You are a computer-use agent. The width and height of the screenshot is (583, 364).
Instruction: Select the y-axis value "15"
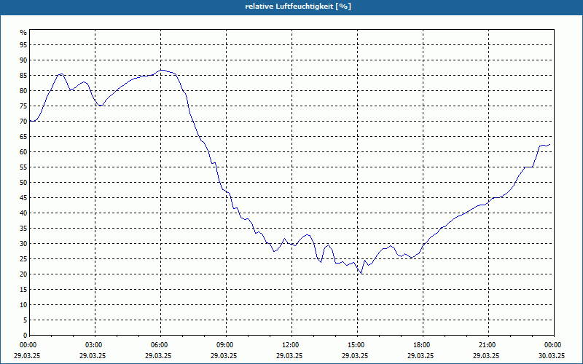(x=23, y=289)
